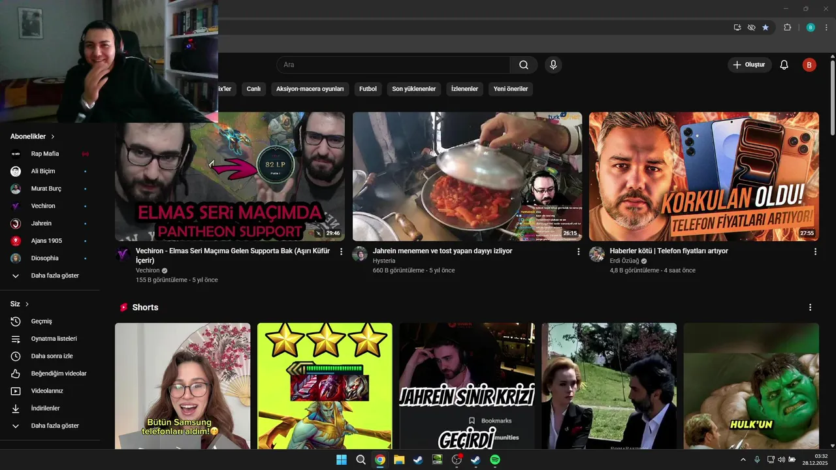This screenshot has width=836, height=470.
Task: Focus the Ara search field
Action: point(393,65)
